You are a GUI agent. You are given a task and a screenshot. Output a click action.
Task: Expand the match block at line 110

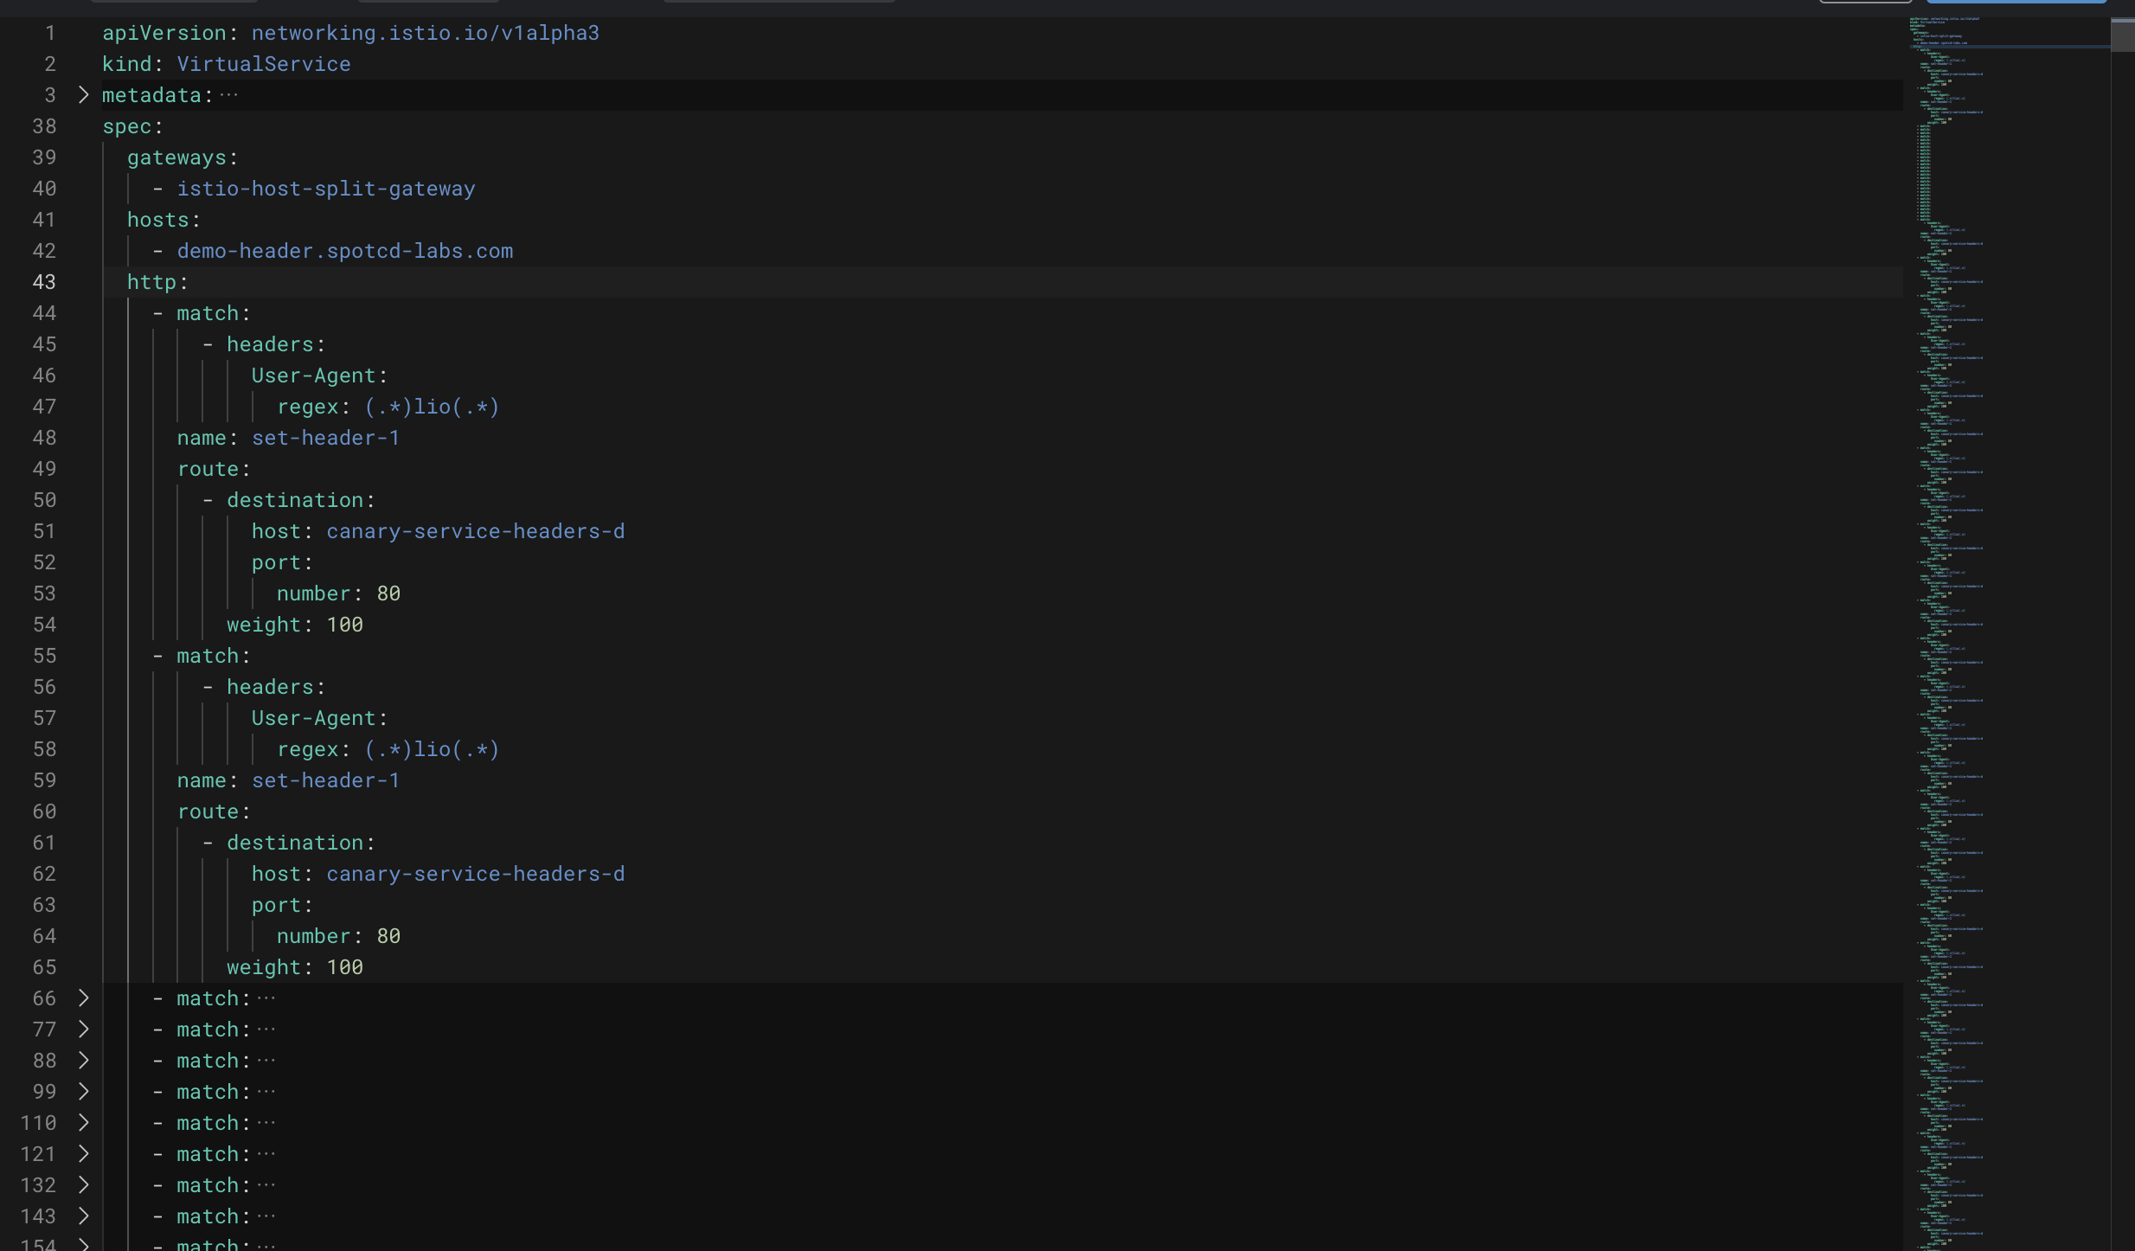[83, 1123]
